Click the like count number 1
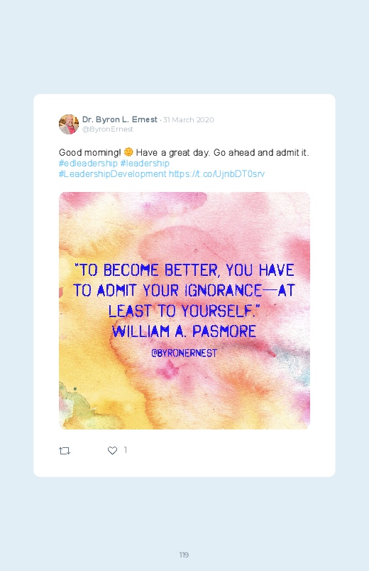The image size is (369, 571). click(126, 450)
